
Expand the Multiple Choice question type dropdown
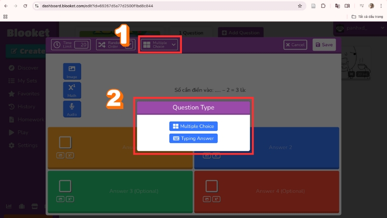point(160,45)
